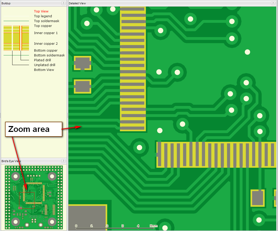Screen dimensions: 278x231
Task: Show the Top legend layer
Action: [x=43, y=16]
